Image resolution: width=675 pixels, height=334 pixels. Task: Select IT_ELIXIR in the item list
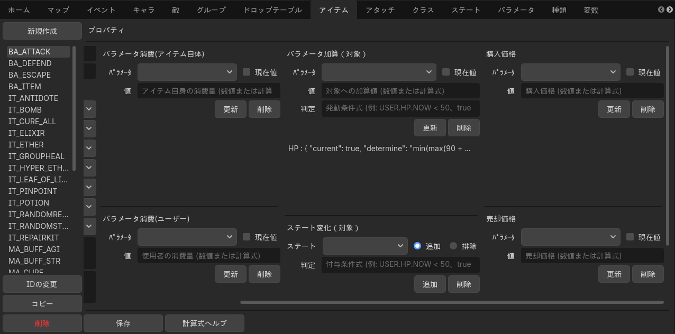[38, 133]
